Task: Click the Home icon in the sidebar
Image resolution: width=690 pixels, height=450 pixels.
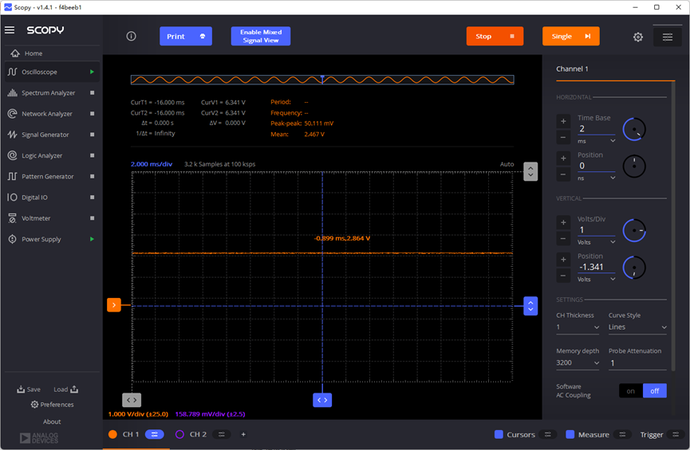Action: point(15,53)
